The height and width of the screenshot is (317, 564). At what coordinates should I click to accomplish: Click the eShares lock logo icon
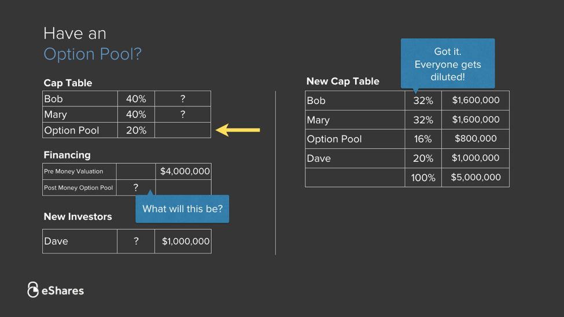coord(33,290)
